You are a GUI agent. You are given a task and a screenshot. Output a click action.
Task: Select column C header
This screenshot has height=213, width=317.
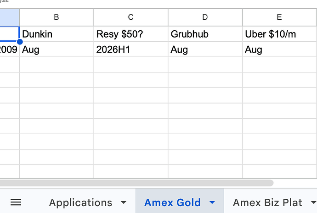(x=131, y=17)
